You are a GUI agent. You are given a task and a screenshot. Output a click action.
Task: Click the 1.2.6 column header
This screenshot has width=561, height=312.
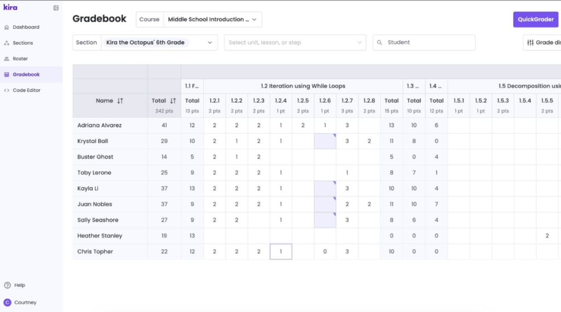325,105
